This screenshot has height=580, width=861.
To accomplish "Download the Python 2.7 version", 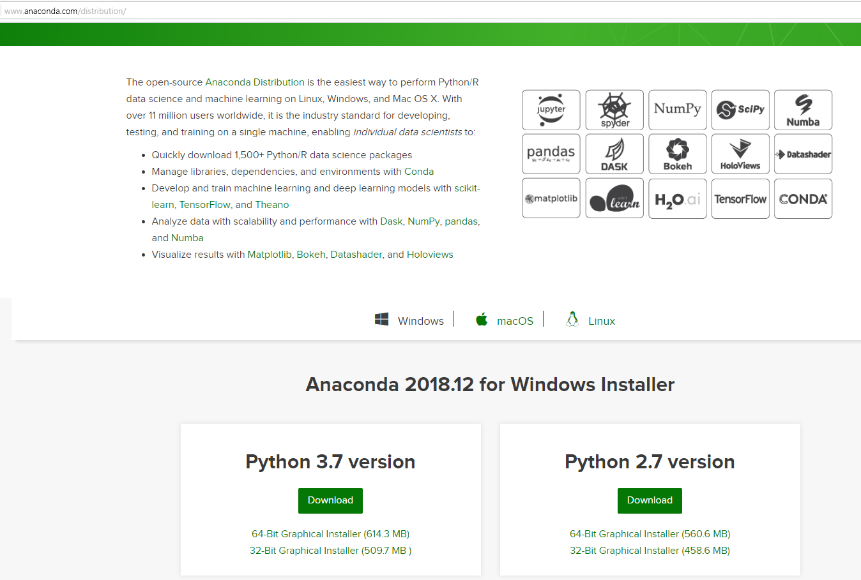I will point(650,500).
